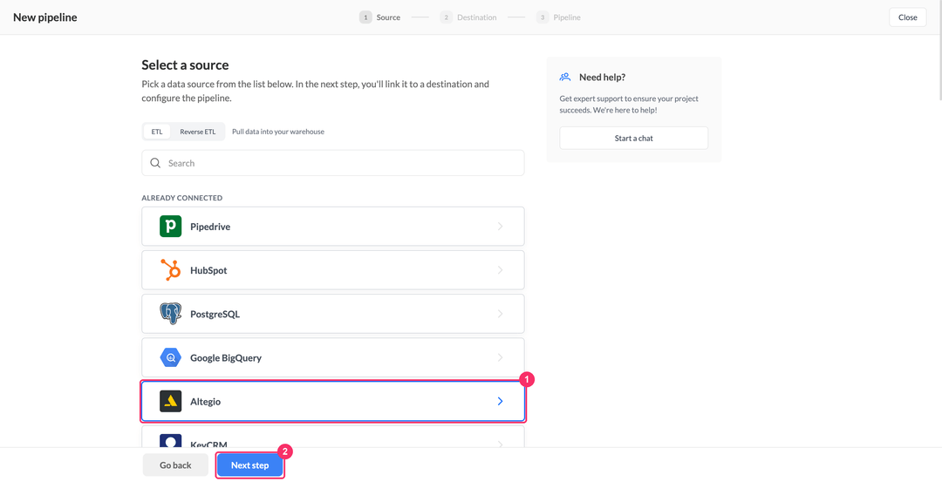Screen dimensions: 942x482
Task: Go to step 3 Pipeline
Action: (x=559, y=17)
